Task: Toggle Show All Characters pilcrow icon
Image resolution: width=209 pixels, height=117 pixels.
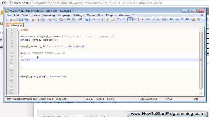Action: point(124,19)
